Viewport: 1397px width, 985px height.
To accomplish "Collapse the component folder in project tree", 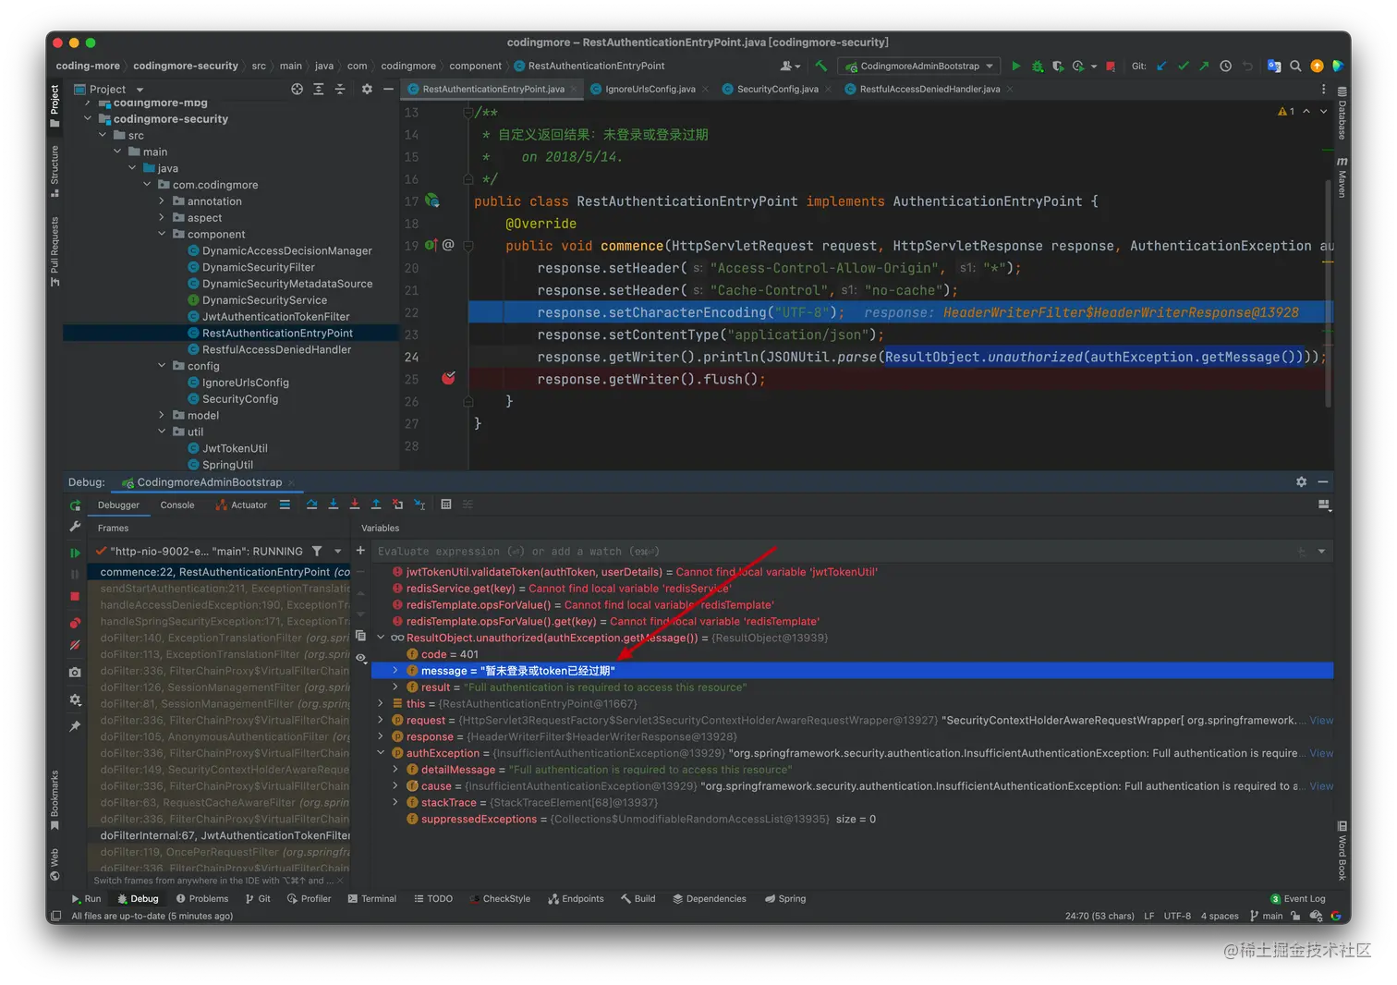I will (162, 234).
